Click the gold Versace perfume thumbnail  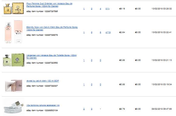pyautogui.click(x=14, y=8)
